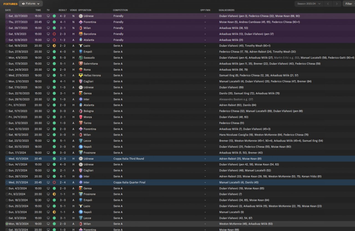
Task: Toggle the check circle on 9/3/2024 row
Action: [x=7, y=218]
